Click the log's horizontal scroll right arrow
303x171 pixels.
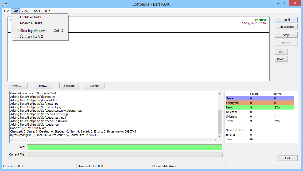pos(215,140)
